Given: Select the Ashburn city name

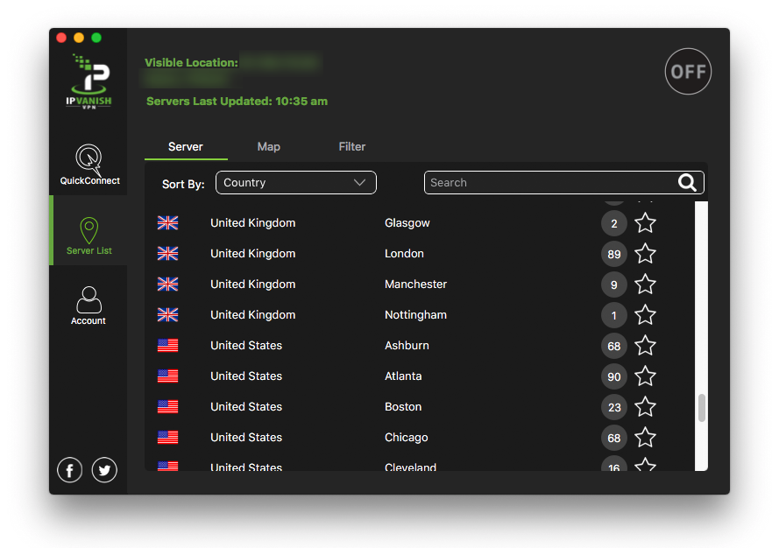Looking at the screenshot, I should [407, 346].
